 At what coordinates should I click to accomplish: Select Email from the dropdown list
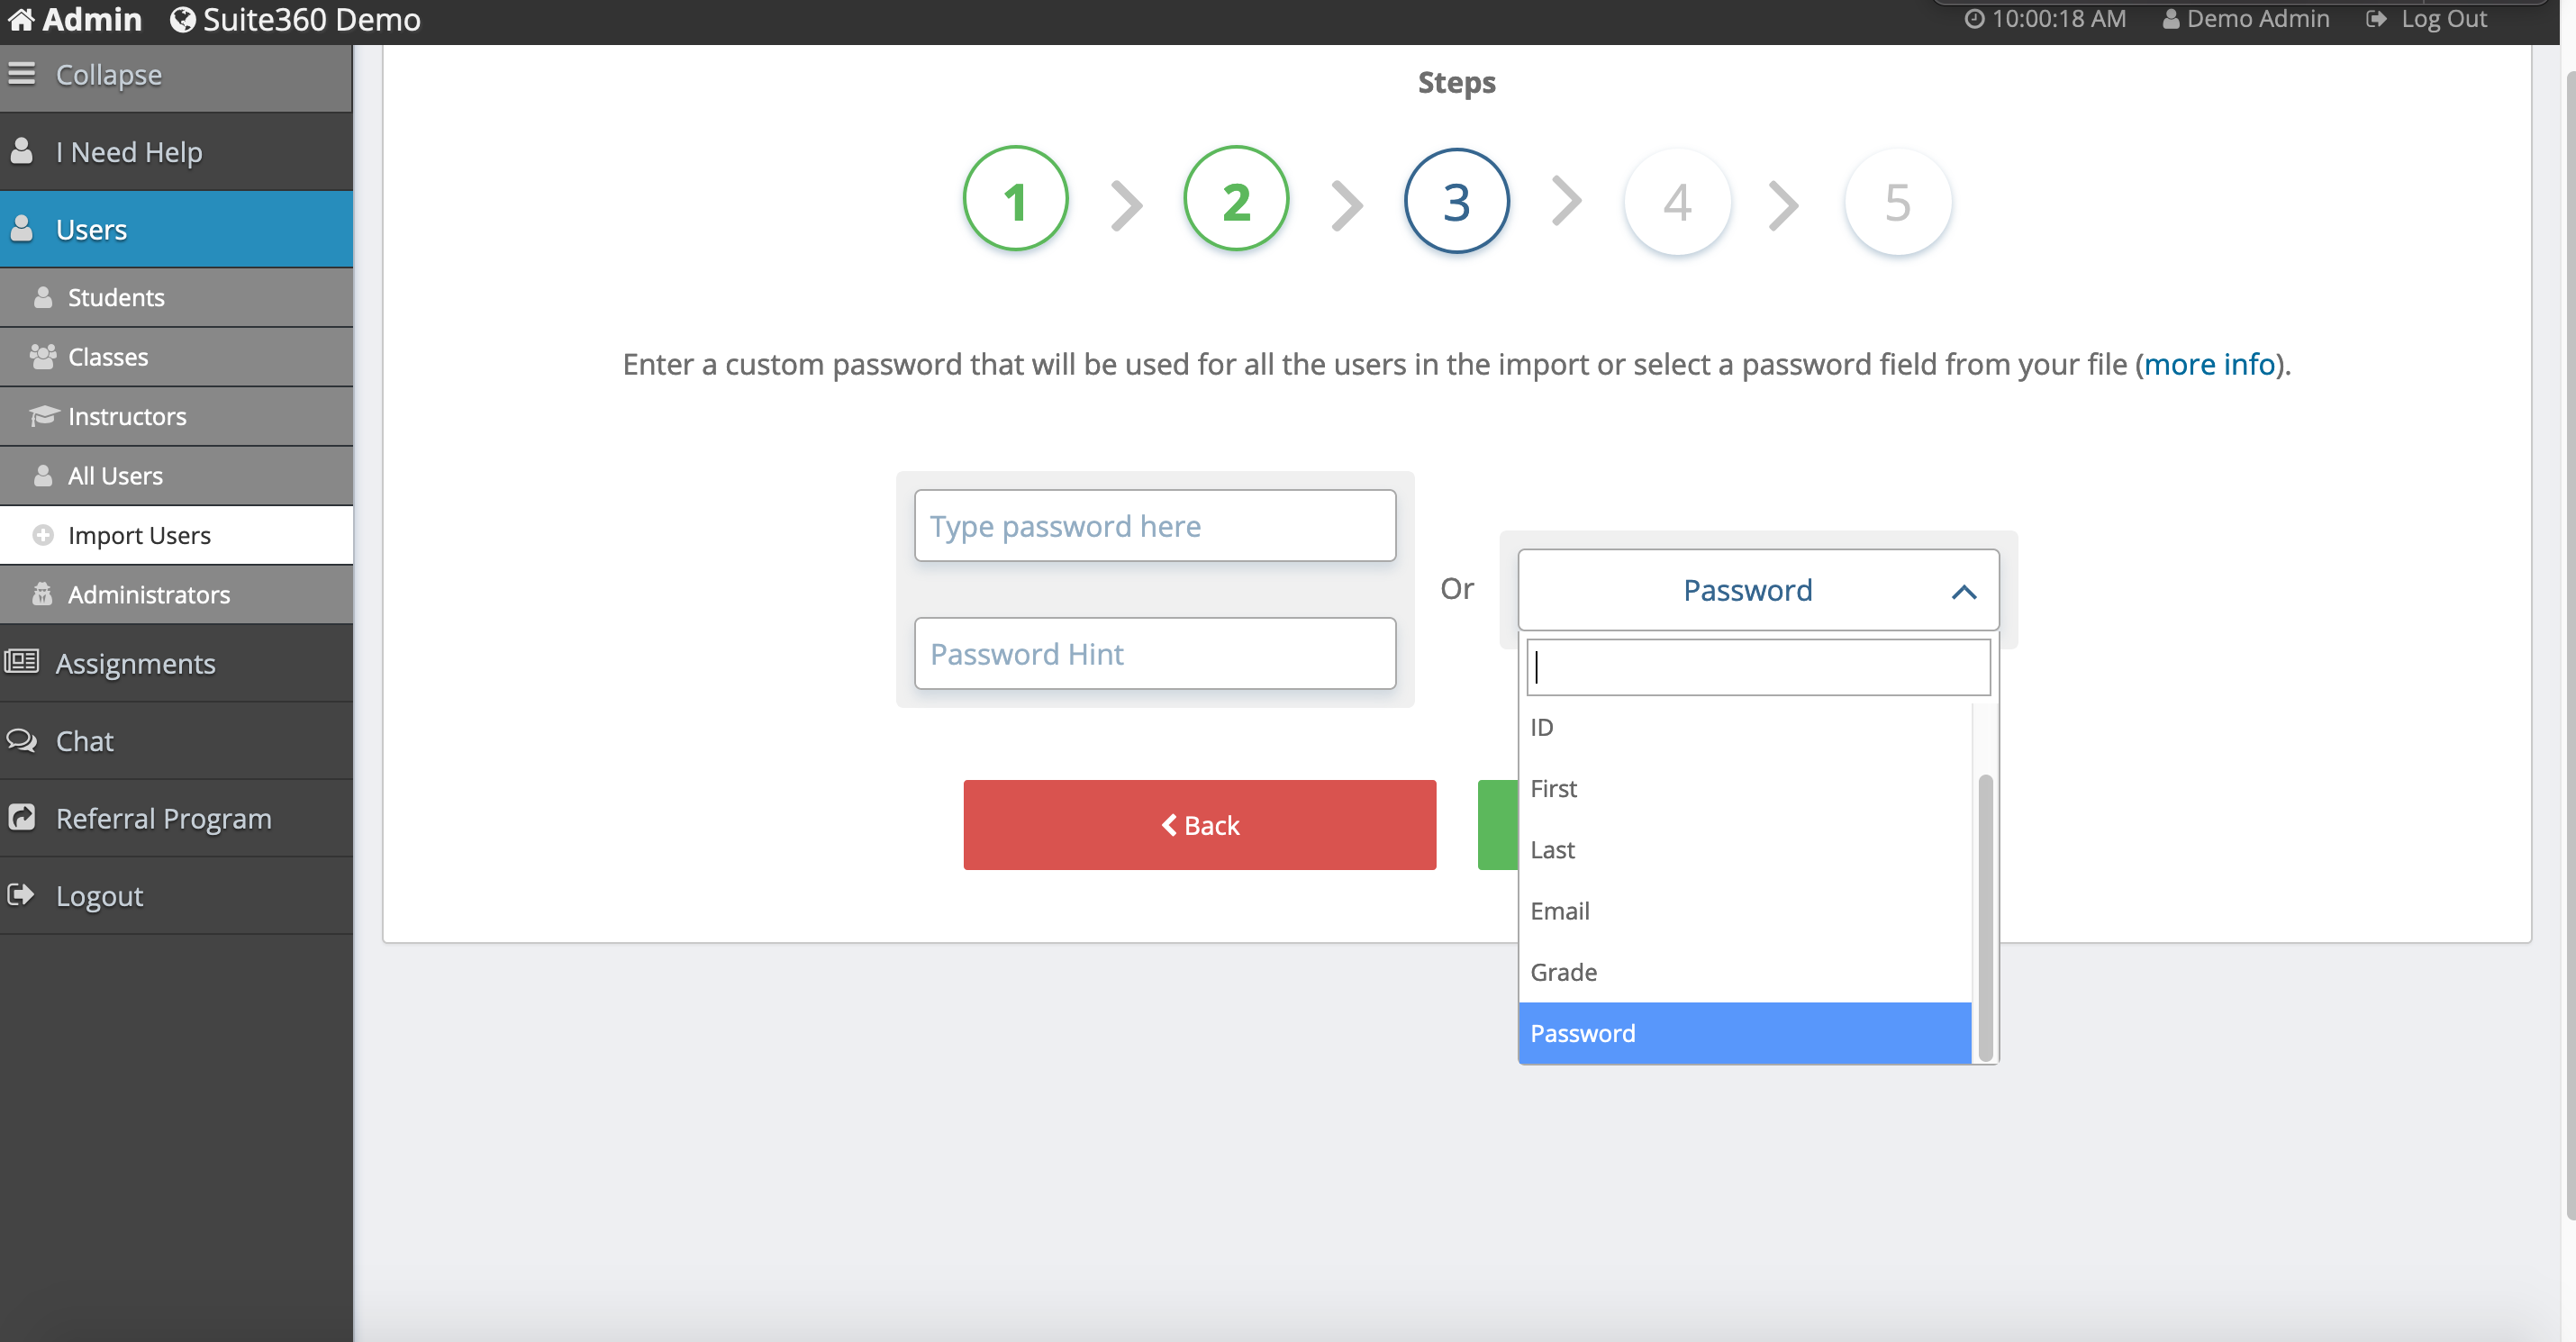click(x=1560, y=911)
